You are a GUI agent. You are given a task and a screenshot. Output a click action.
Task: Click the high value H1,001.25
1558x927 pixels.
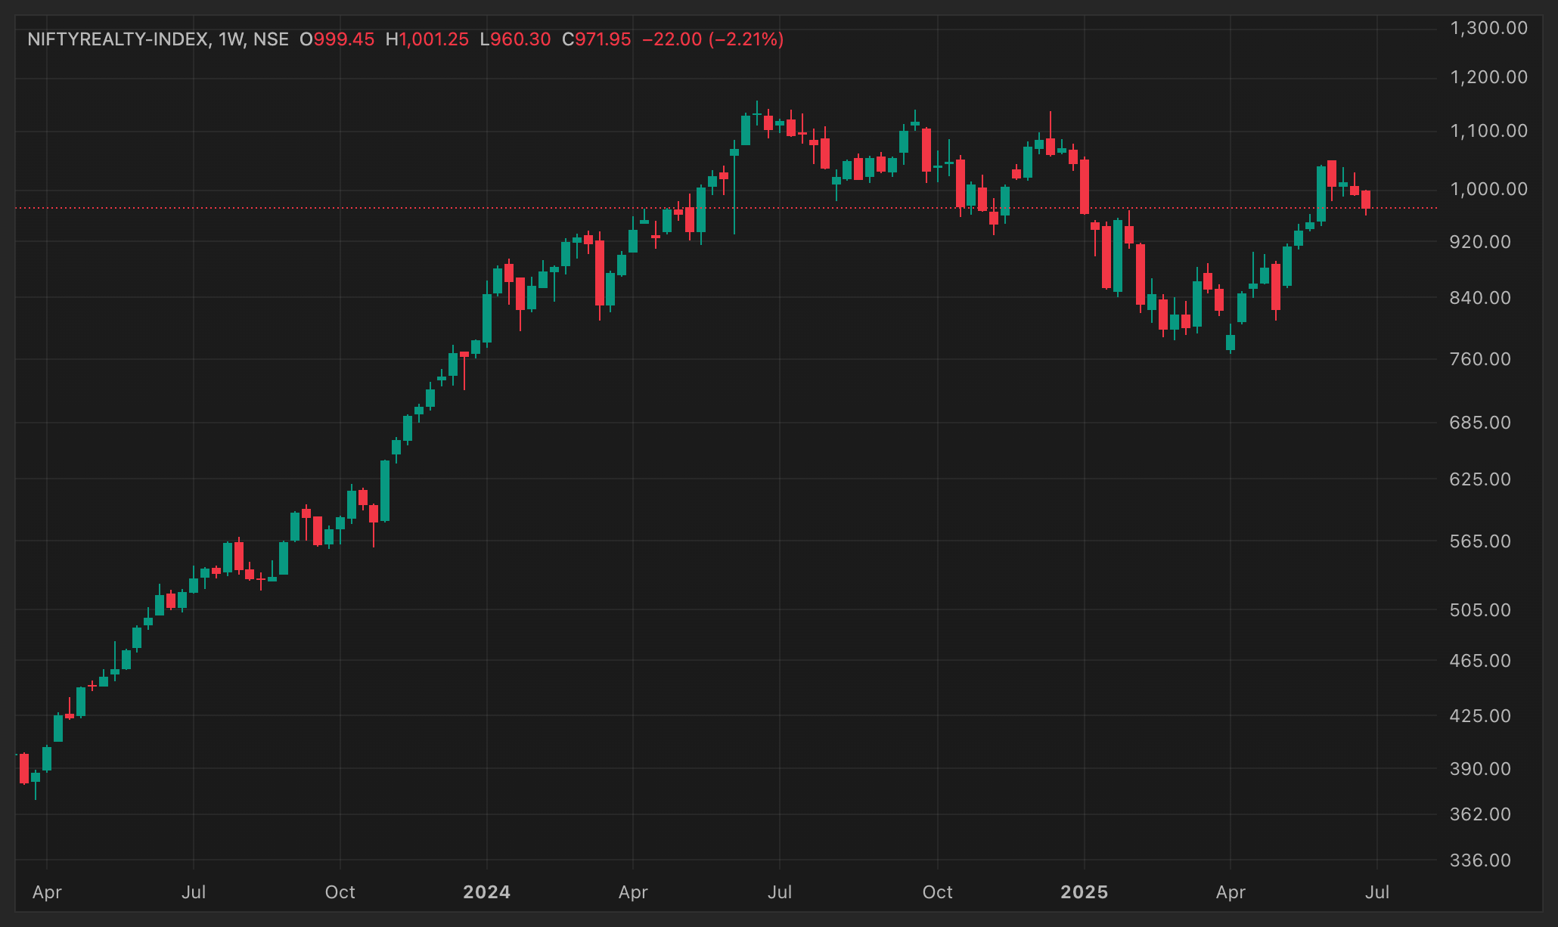point(427,39)
